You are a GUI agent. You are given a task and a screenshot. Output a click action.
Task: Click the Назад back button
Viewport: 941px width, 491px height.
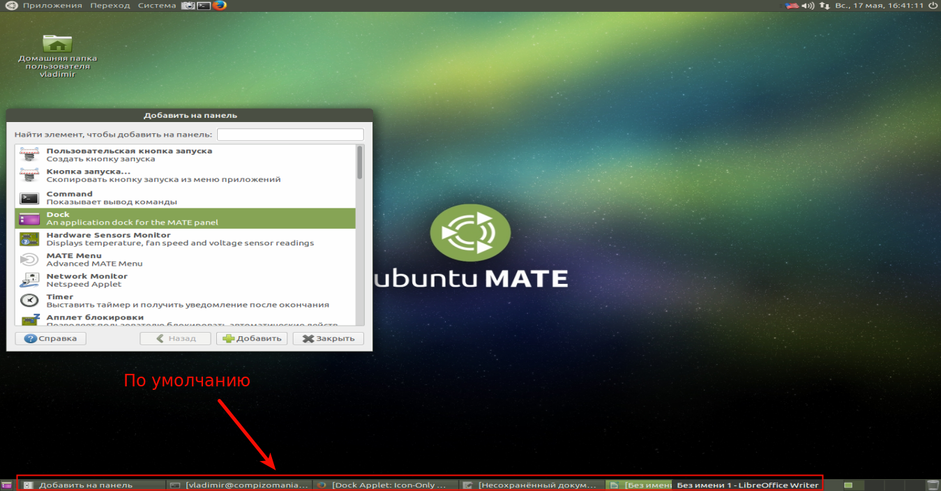(x=175, y=338)
